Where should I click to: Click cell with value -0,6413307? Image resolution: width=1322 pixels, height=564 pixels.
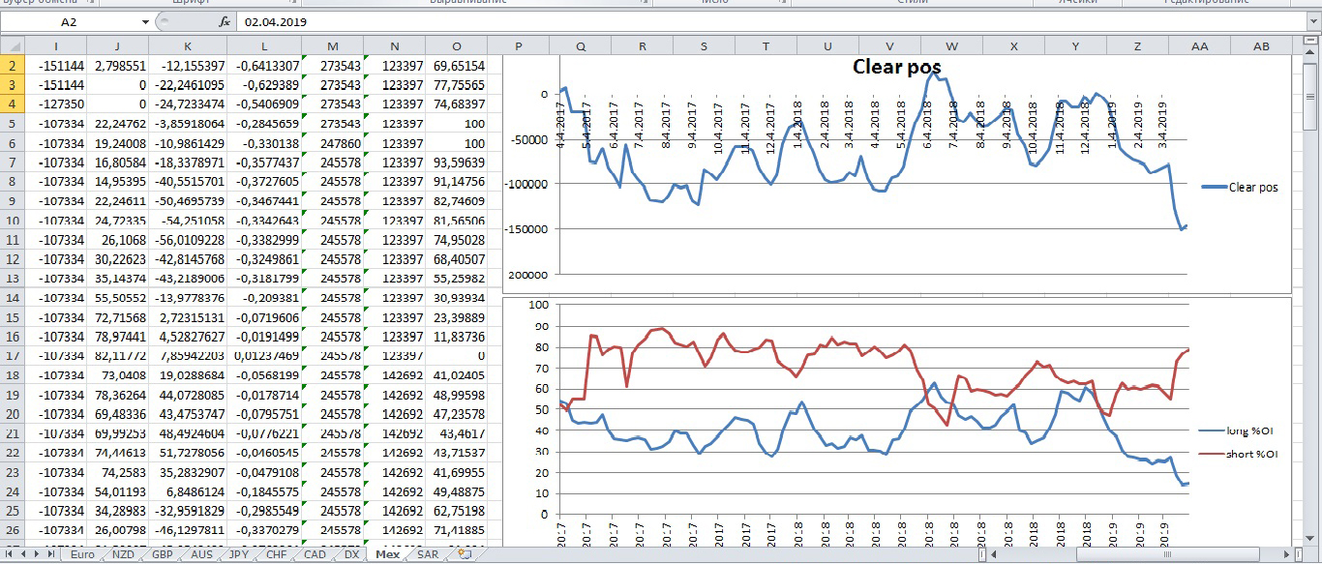point(264,66)
